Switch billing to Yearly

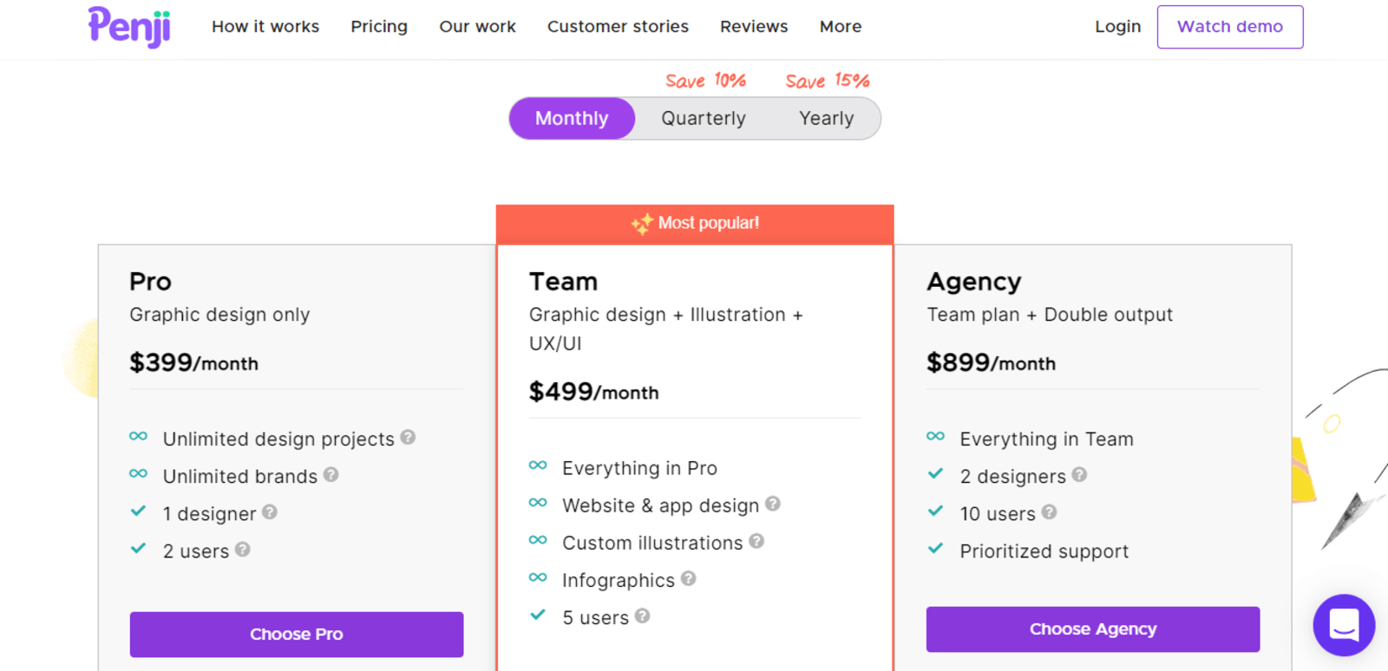[825, 118]
